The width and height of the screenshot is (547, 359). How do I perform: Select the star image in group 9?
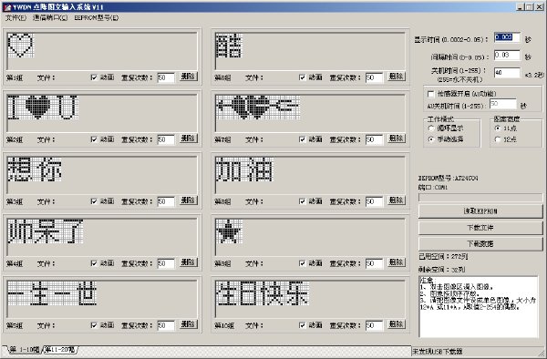[x=229, y=231]
